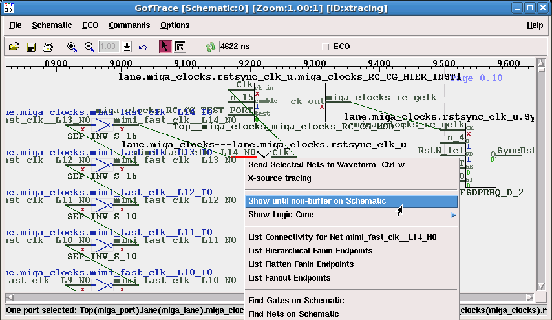Screen dimensions: 552x320
Task: Open the Commands menu
Action: click(129, 25)
